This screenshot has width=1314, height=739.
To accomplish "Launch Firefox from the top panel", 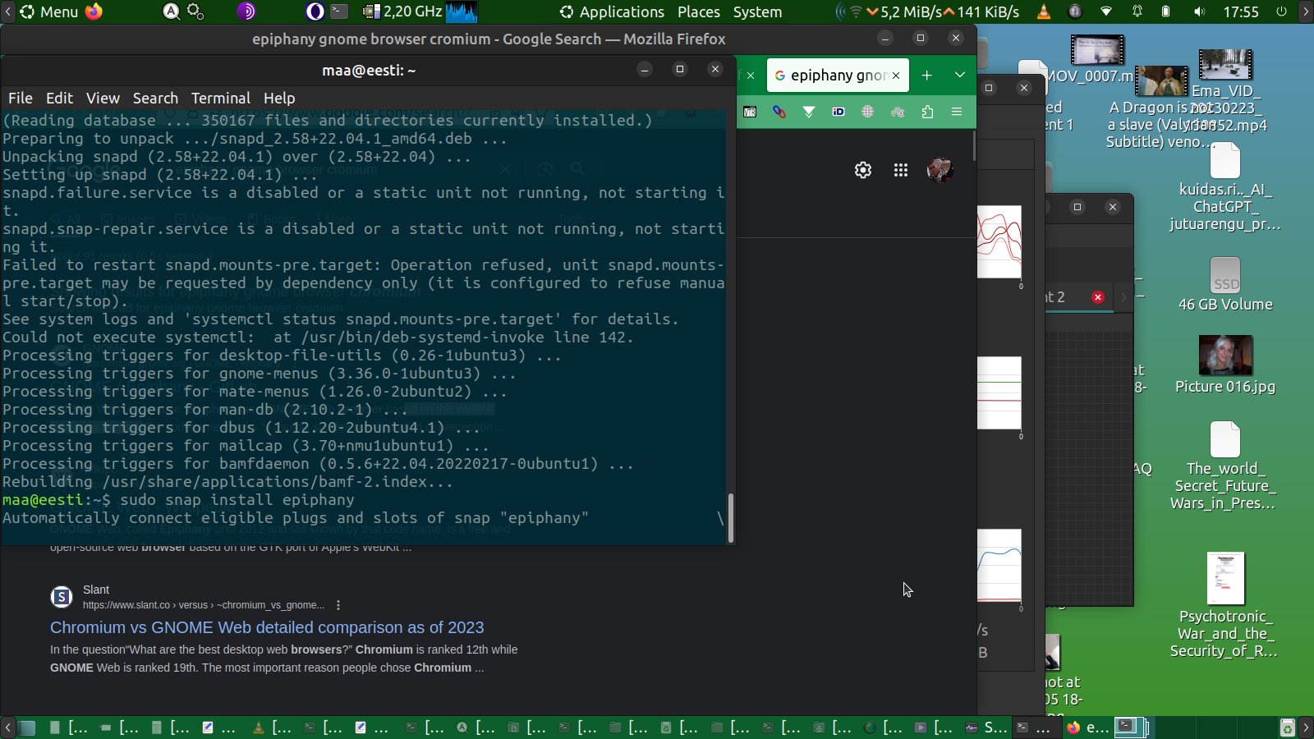I will 94,11.
